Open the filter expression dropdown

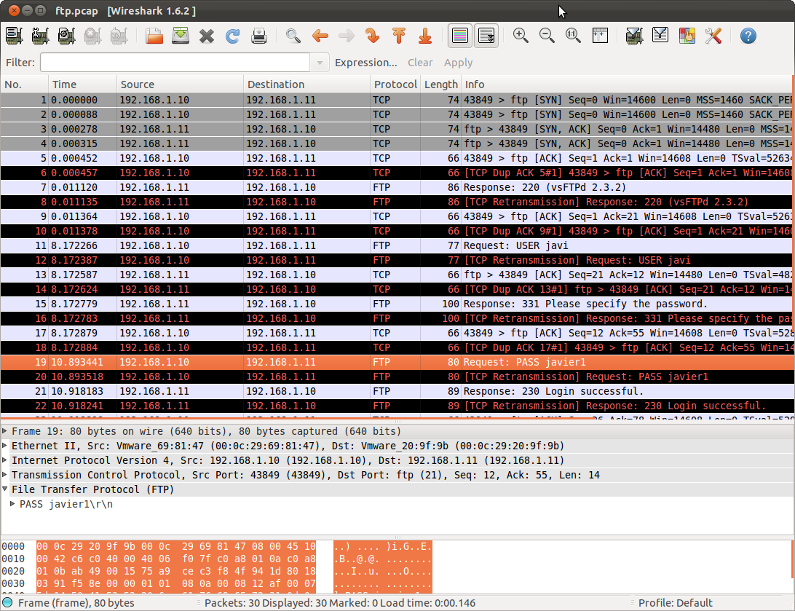click(320, 63)
